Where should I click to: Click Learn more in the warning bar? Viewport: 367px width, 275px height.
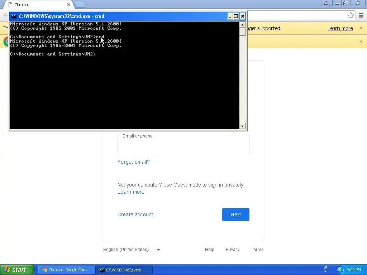click(340, 28)
